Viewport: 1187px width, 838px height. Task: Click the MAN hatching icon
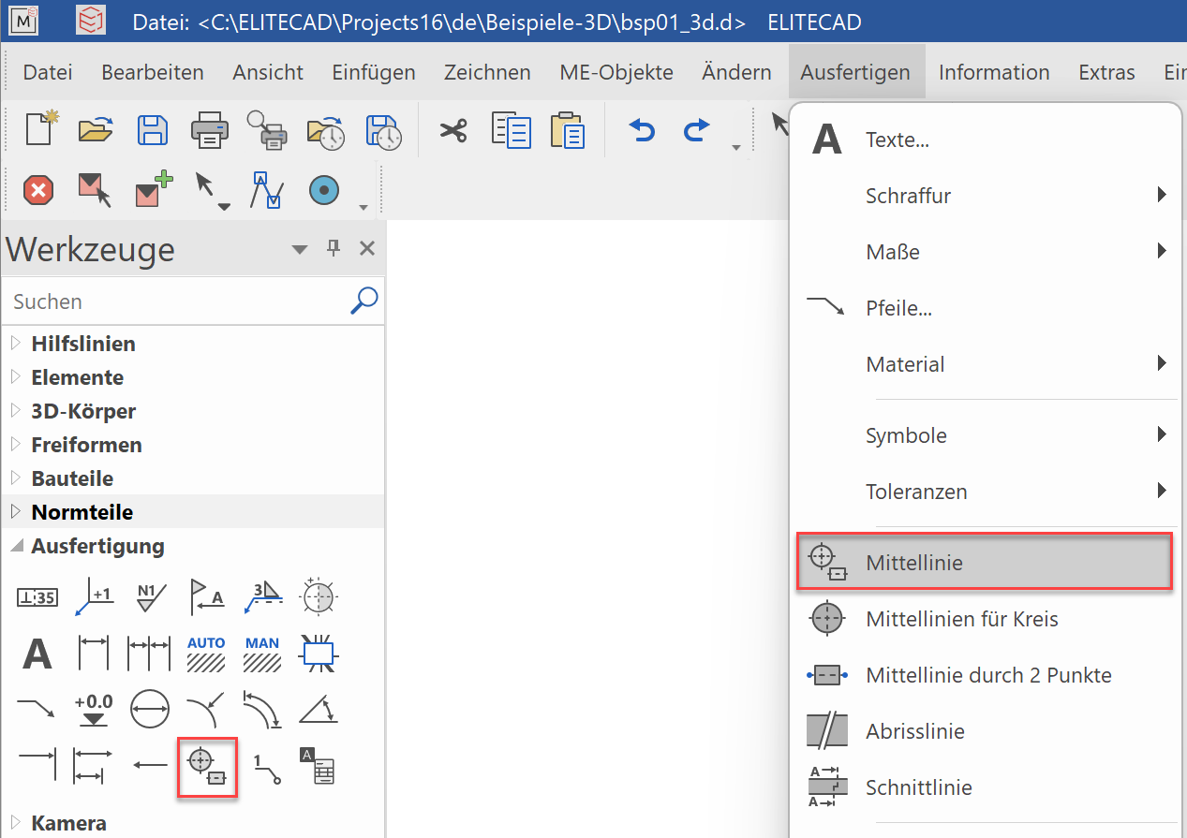[x=262, y=654]
